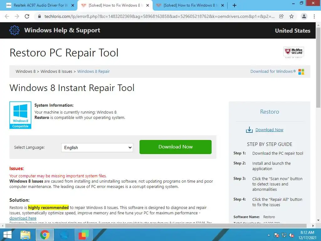The height and width of the screenshot is (241, 321).
Task: View site info via the padlock icon
Action: (x=39, y=16)
